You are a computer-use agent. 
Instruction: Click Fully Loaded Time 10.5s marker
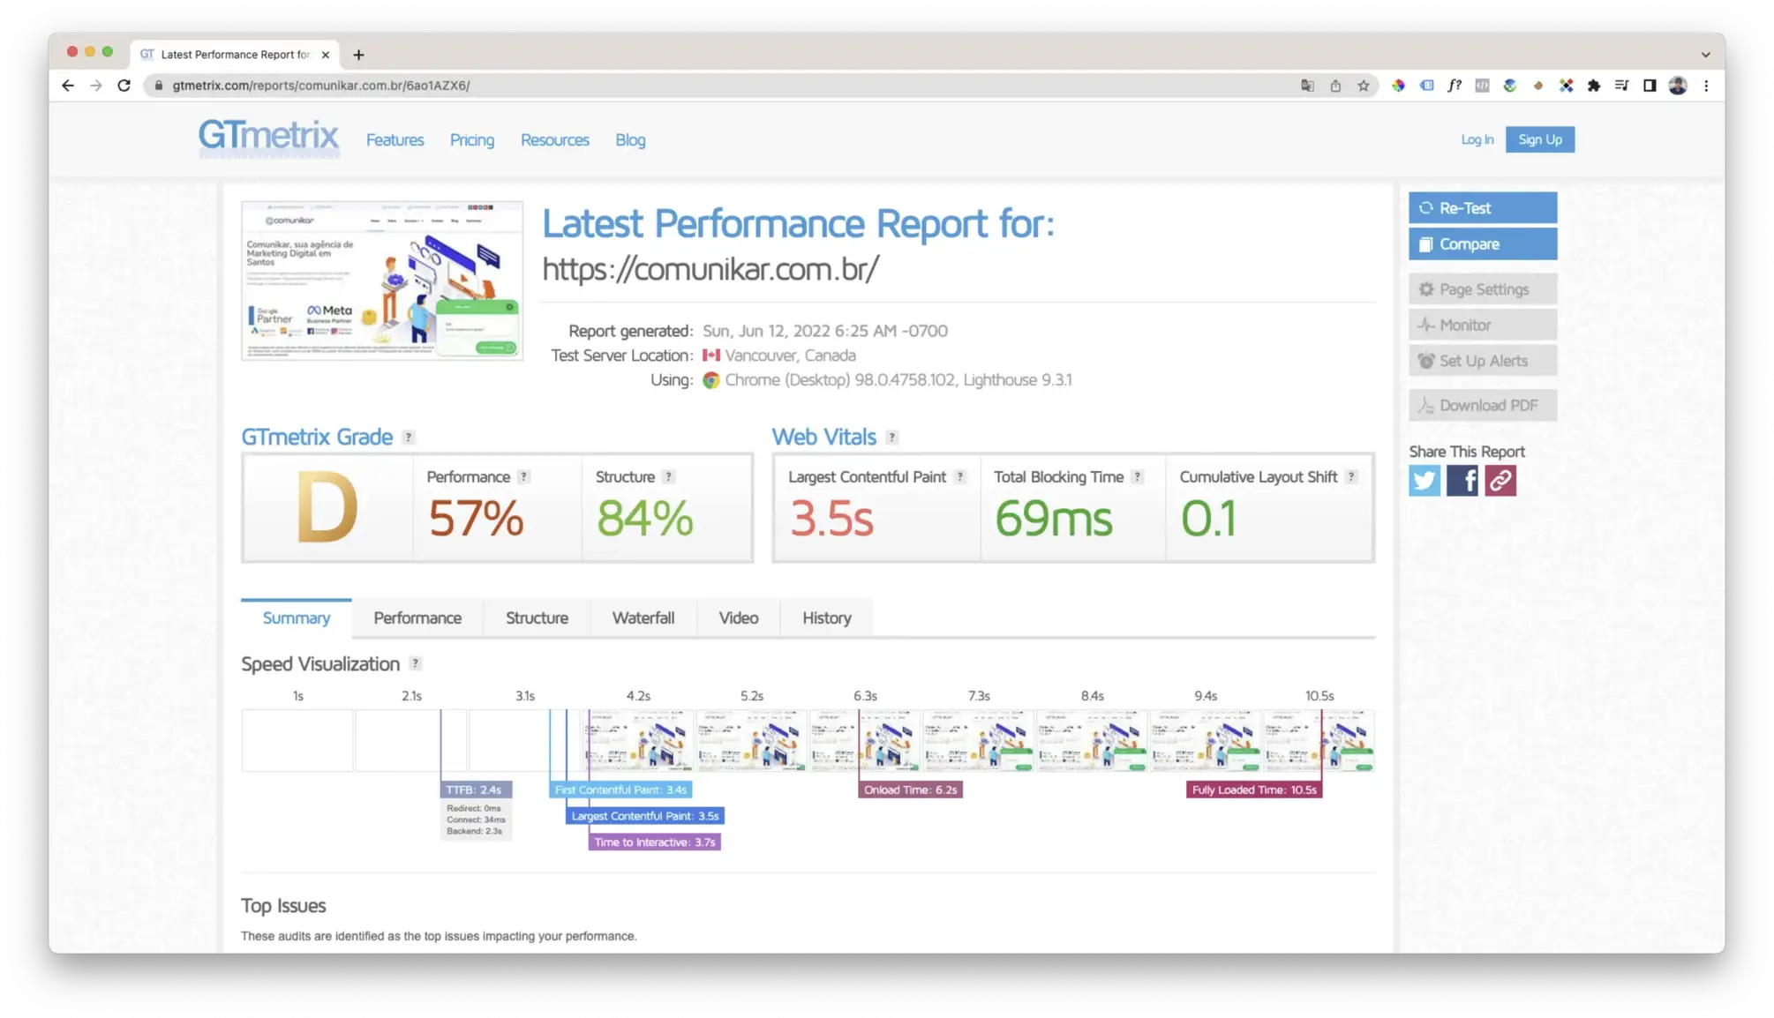(x=1253, y=790)
